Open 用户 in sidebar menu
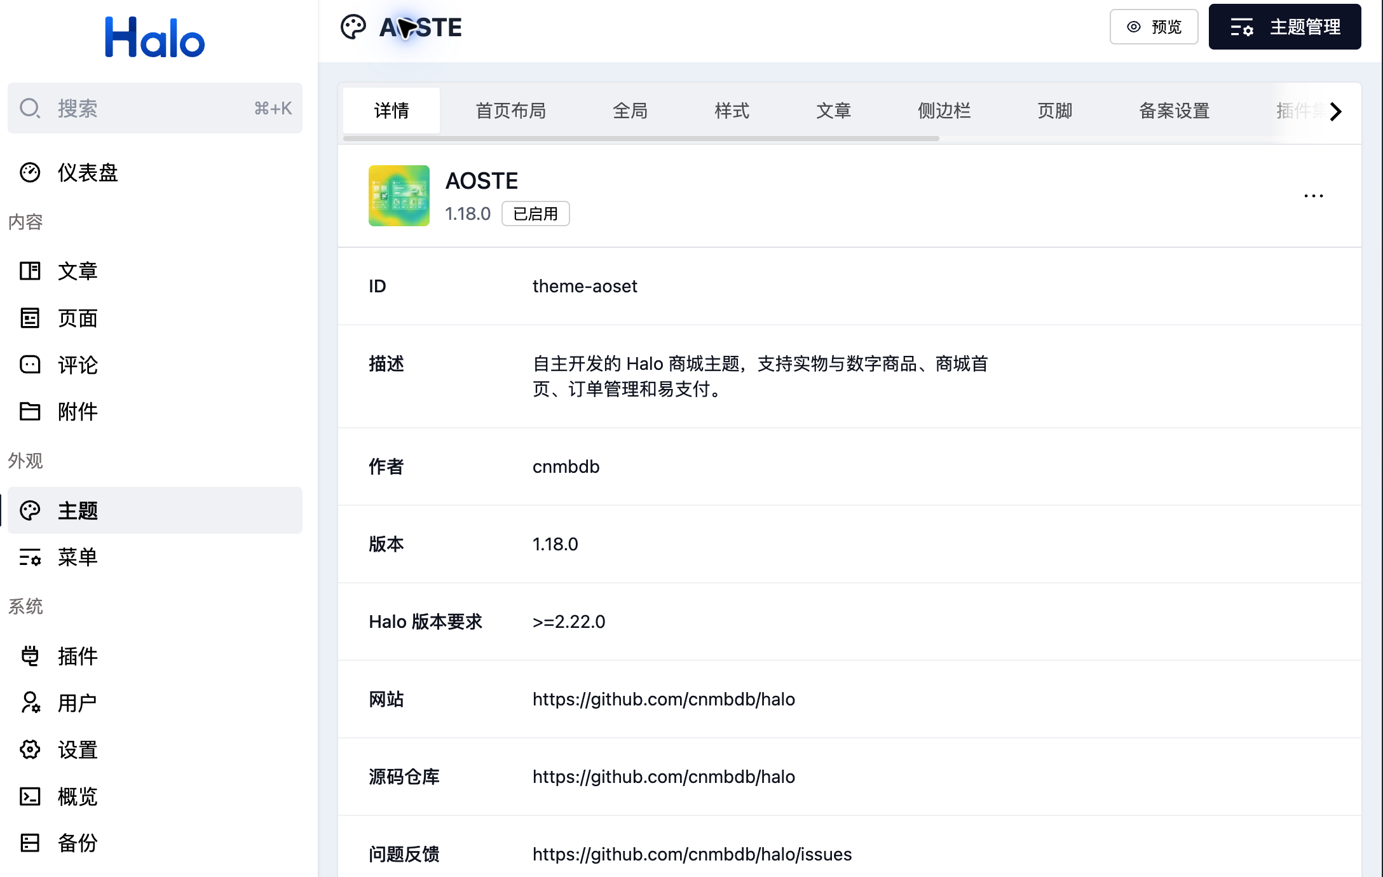 (x=155, y=703)
